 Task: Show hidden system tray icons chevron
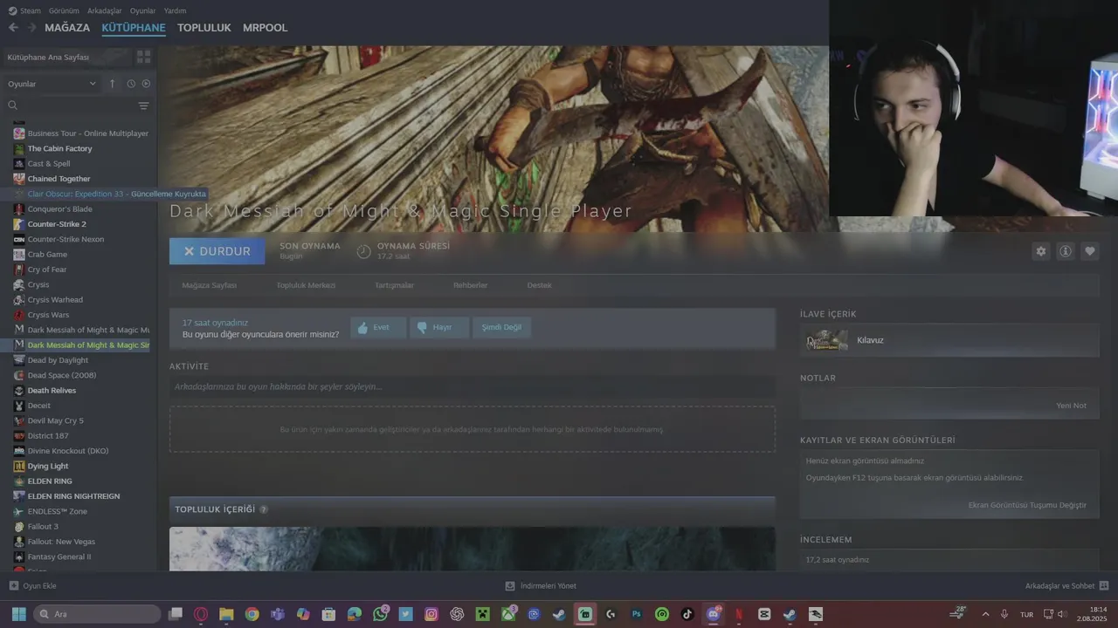click(985, 614)
